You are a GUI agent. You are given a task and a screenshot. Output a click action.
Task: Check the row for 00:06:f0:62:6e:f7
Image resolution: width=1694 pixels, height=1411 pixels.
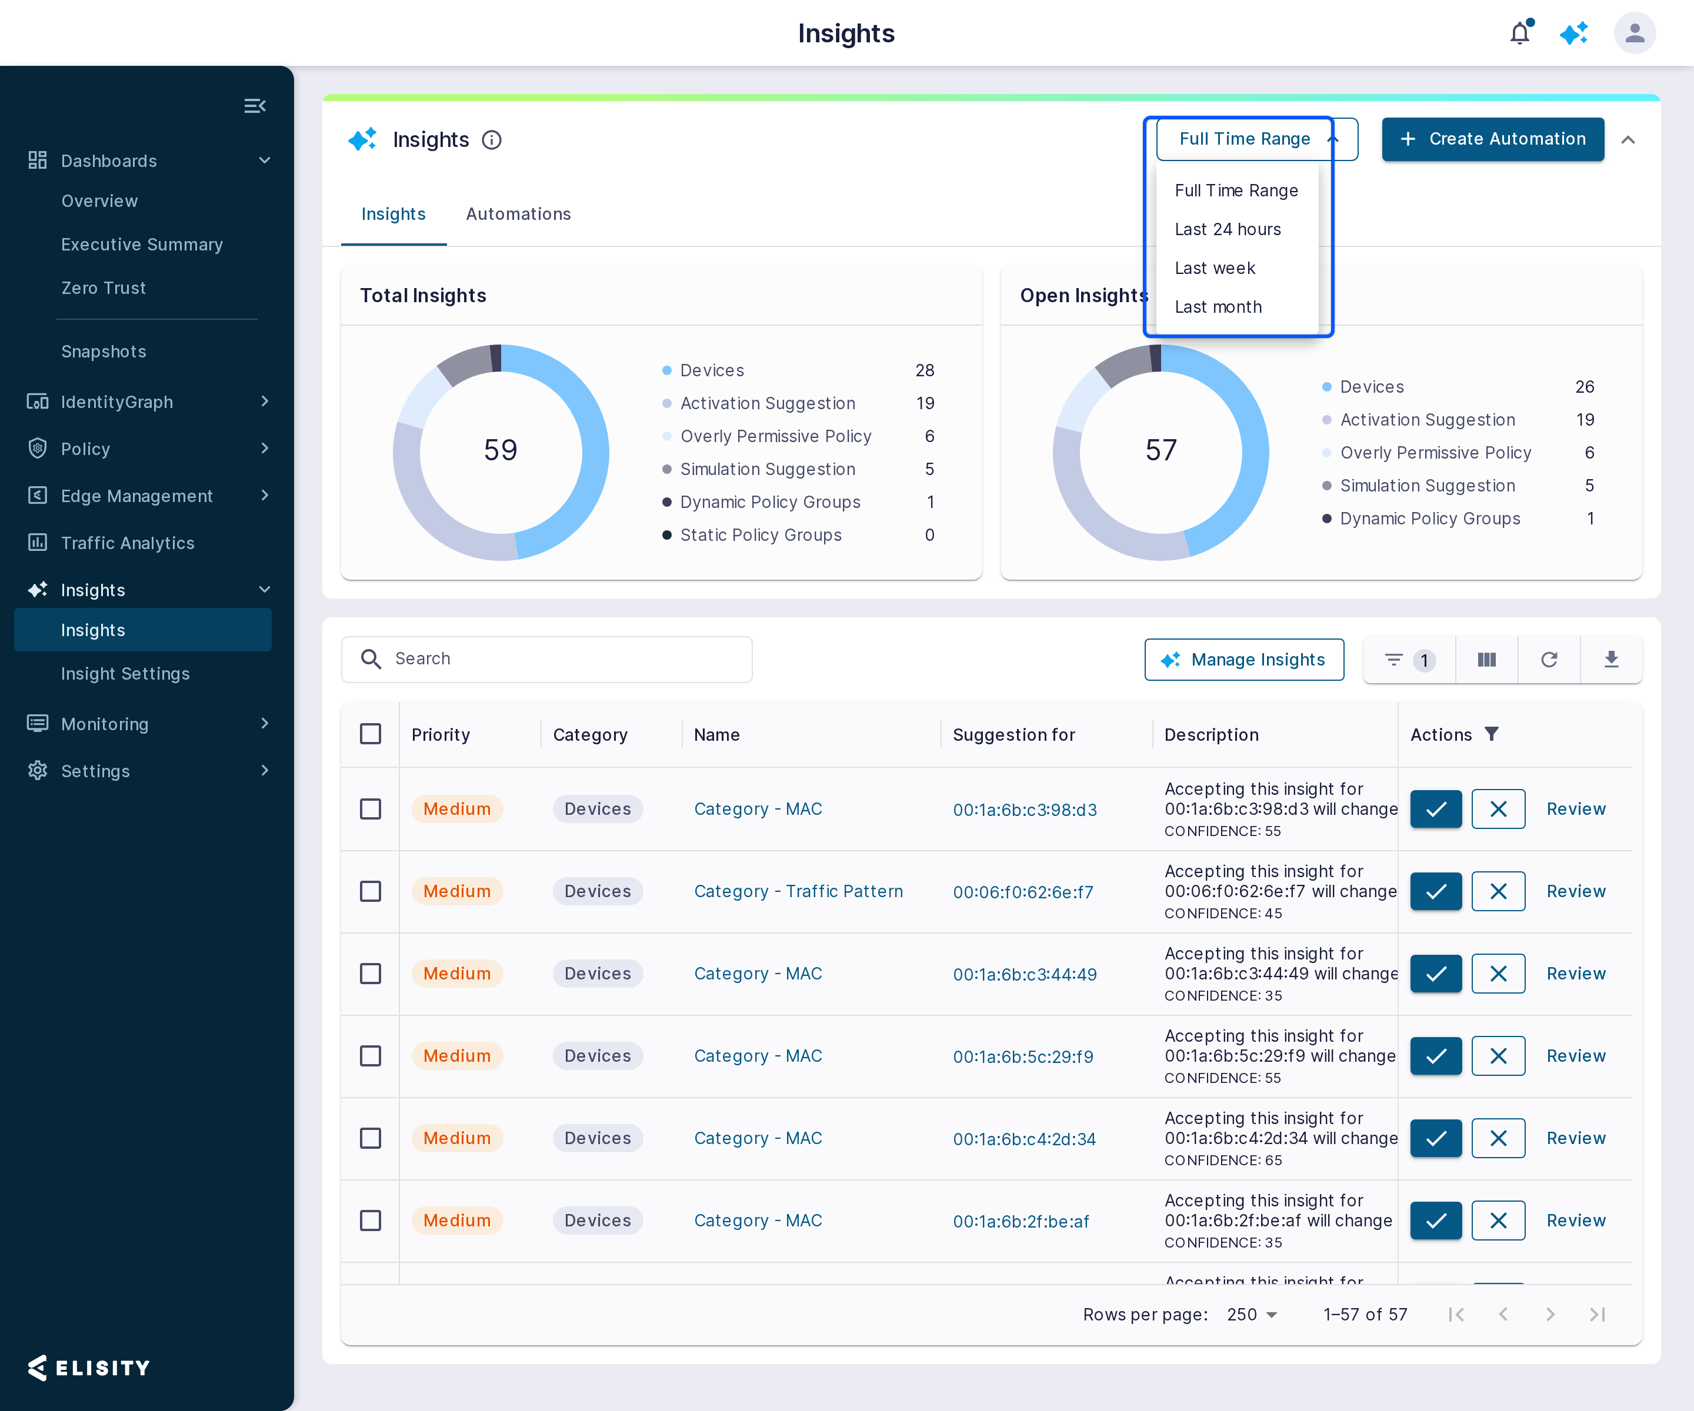pos(370,891)
